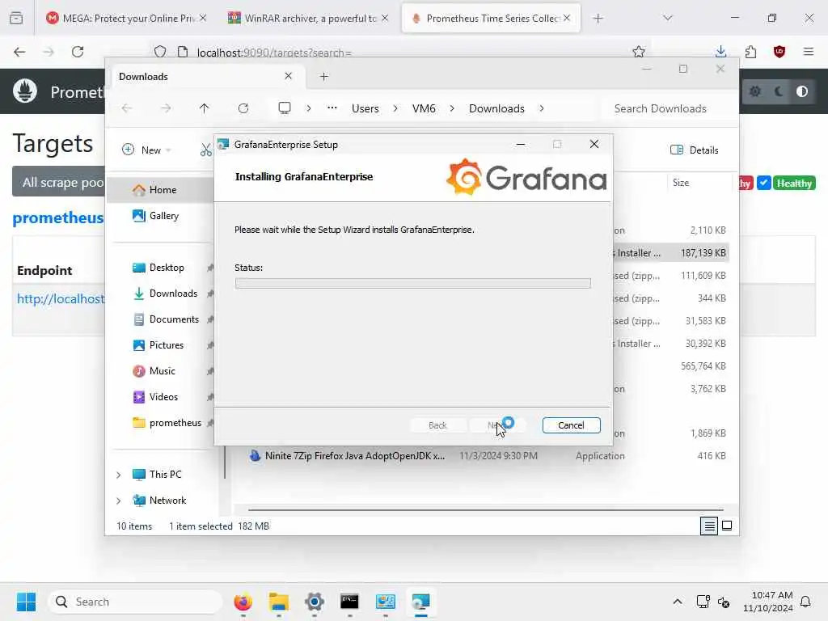Expand breadcrumb ellipsis in Explorer

[x=332, y=108]
